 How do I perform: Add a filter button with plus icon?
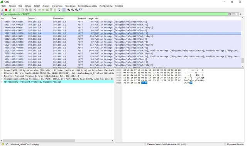[240, 14]
